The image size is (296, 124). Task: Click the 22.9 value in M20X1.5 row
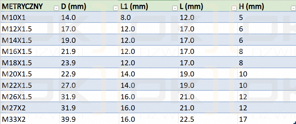pos(68,74)
